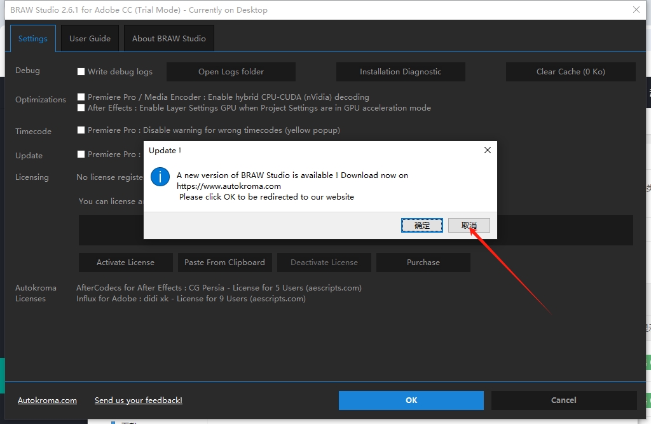This screenshot has height=424, width=651.
Task: Toggle the Update row Premiere Pro checkbox
Action: [x=81, y=154]
